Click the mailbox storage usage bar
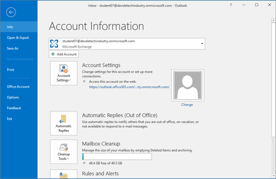This screenshot has height=179, width=276. point(117,157)
